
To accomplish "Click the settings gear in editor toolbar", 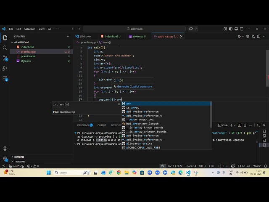I will click(248, 37).
